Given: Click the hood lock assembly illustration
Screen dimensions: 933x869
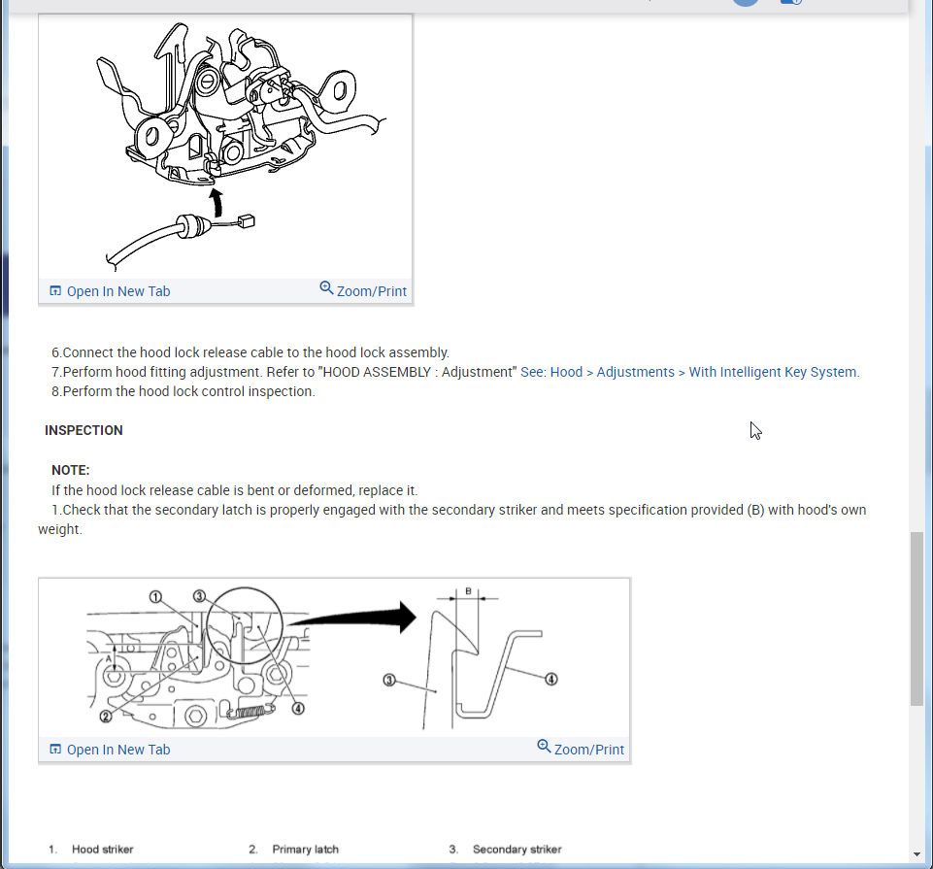Looking at the screenshot, I should pyautogui.click(x=225, y=146).
